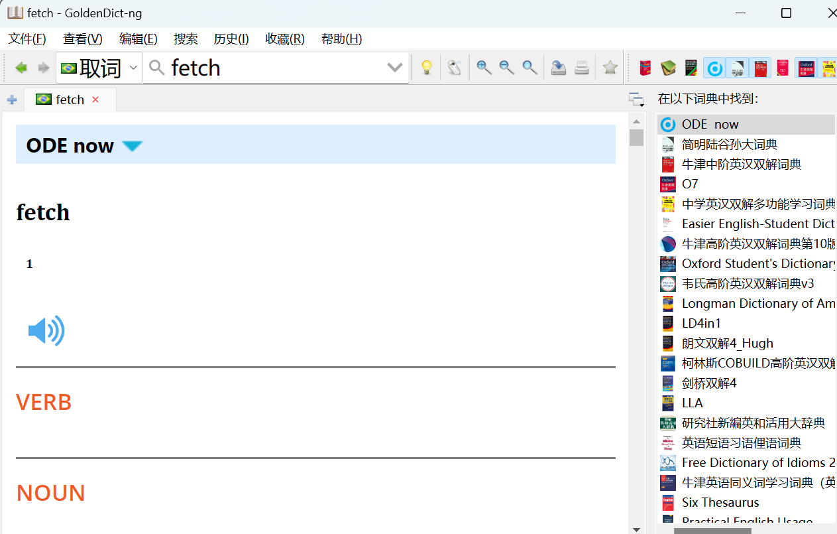Open the 历史(I) menu
Image resolution: width=837 pixels, height=534 pixels.
(231, 38)
